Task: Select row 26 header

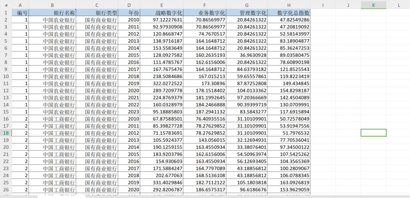Action: click(x=6, y=189)
